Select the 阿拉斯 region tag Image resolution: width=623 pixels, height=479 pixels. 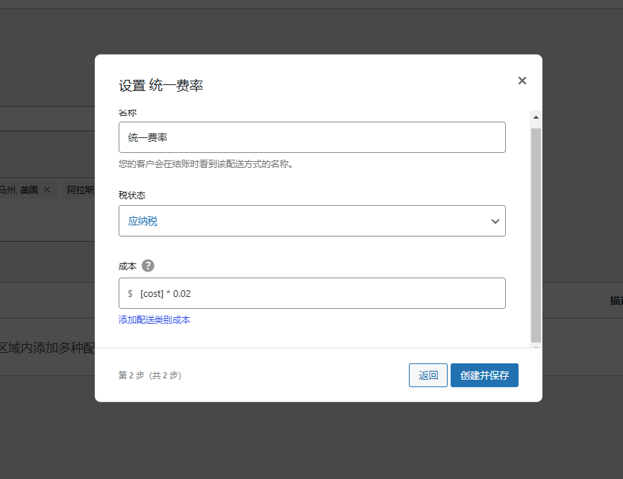pyautogui.click(x=79, y=190)
